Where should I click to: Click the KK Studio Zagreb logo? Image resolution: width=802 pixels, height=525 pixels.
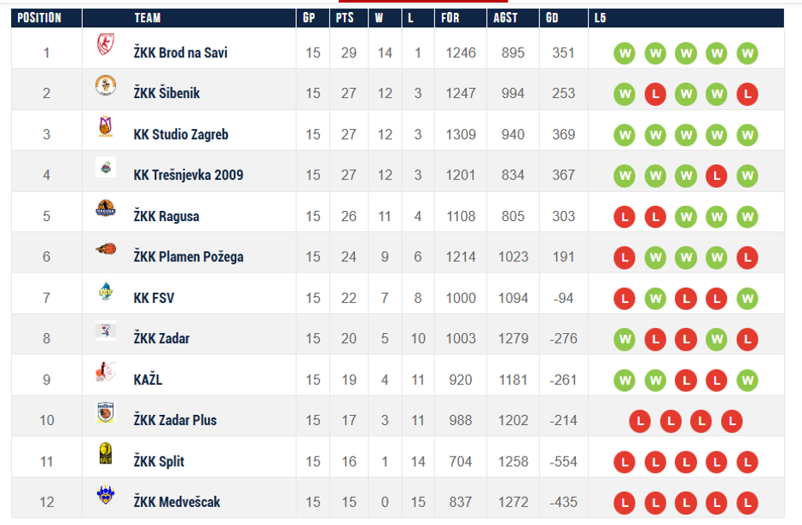(x=106, y=129)
